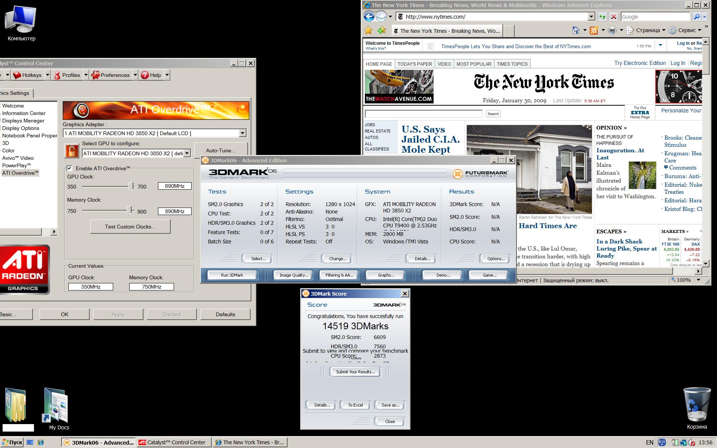Screen dimensions: 717x448
Task: Click the Google search magnifier icon
Action: pyautogui.click(x=696, y=16)
